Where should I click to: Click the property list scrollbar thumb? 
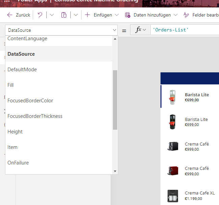coord(115,100)
